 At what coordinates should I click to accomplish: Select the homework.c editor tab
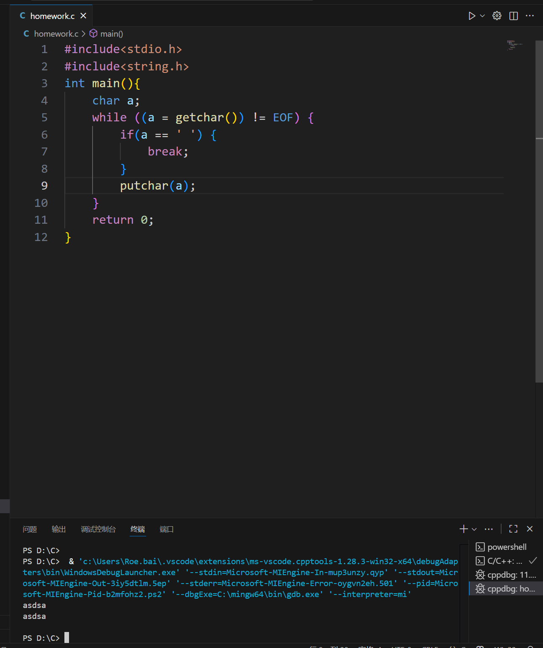[x=51, y=16]
